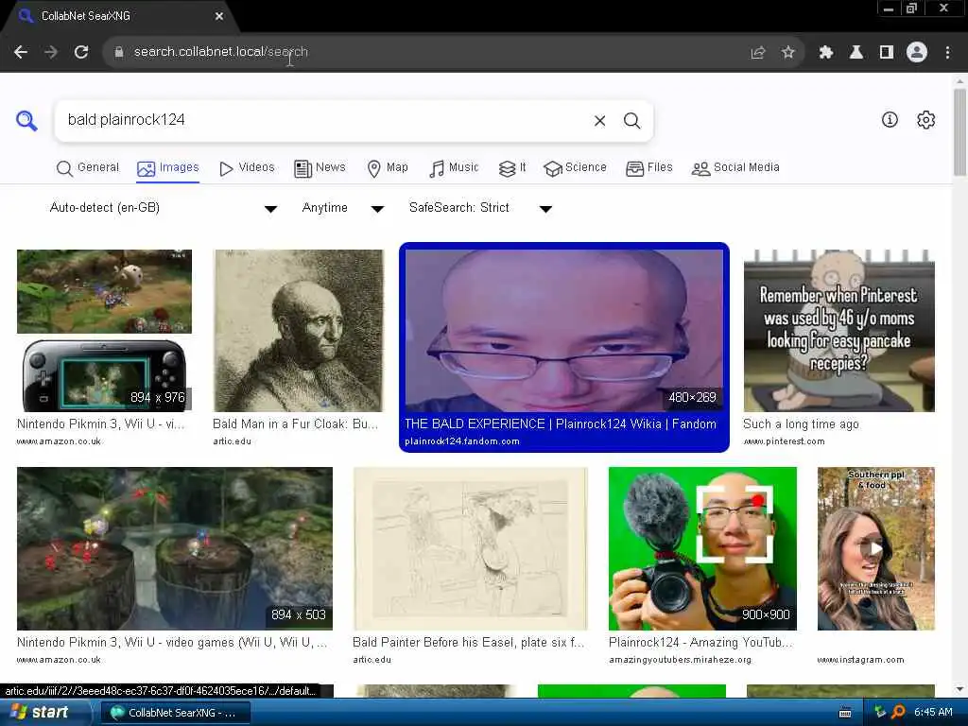Switch to General category tab
The height and width of the screenshot is (726, 968).
pyautogui.click(x=88, y=168)
